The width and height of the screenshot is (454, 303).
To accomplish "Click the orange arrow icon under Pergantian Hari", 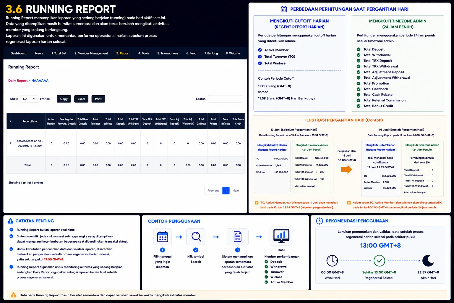I will click(x=347, y=170).
